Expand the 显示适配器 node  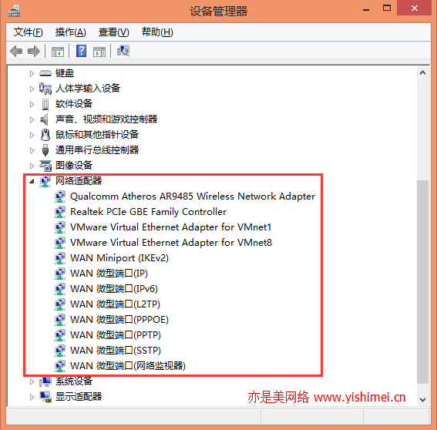(32, 397)
